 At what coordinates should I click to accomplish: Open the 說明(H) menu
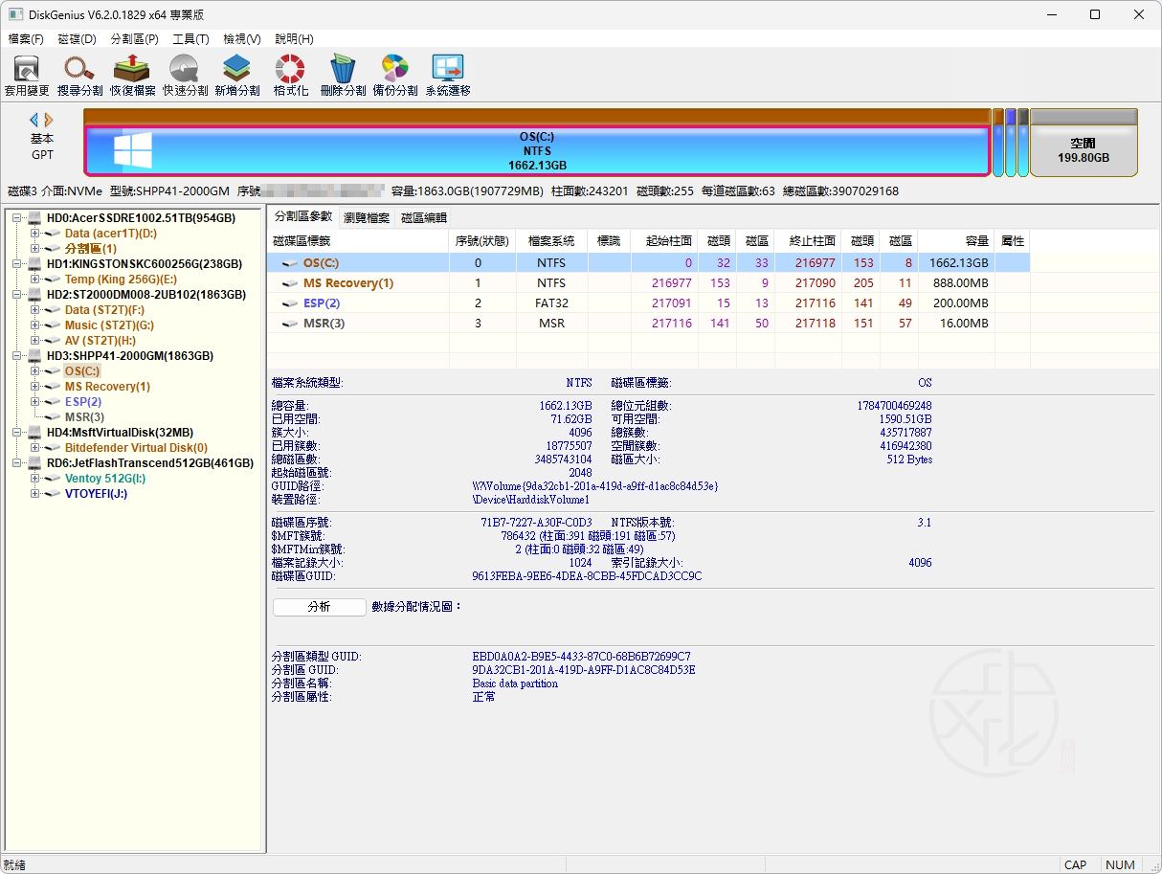point(294,39)
